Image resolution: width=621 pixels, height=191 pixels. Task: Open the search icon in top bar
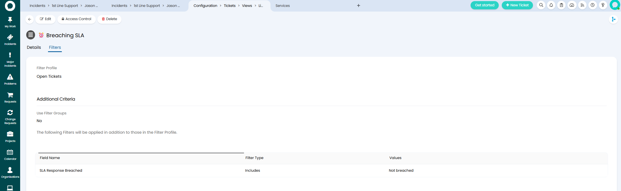tap(541, 5)
